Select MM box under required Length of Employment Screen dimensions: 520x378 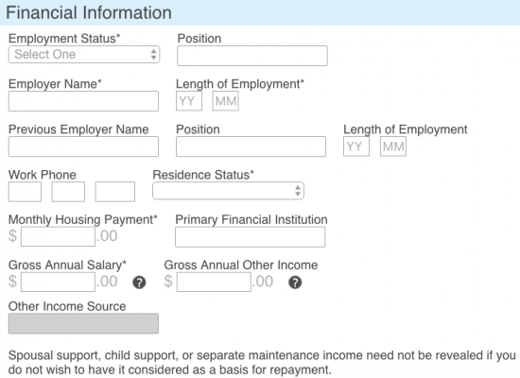click(226, 101)
